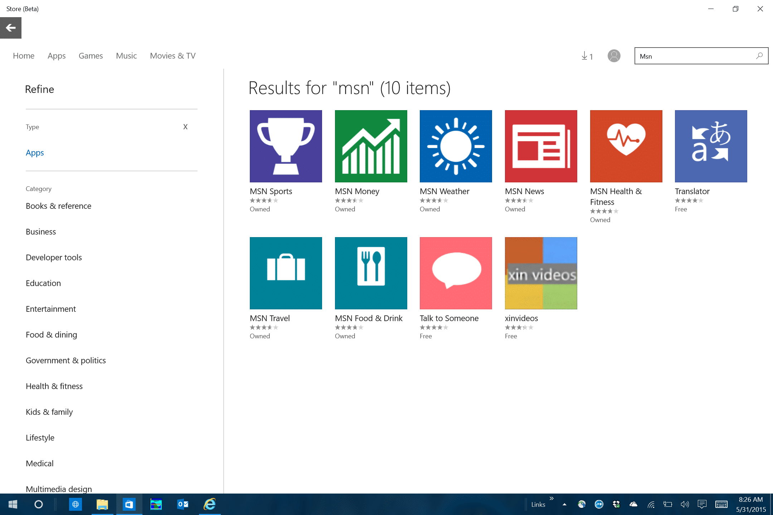The width and height of the screenshot is (773, 515).
Task: Open the MSN Money chart tile
Action: click(371, 146)
